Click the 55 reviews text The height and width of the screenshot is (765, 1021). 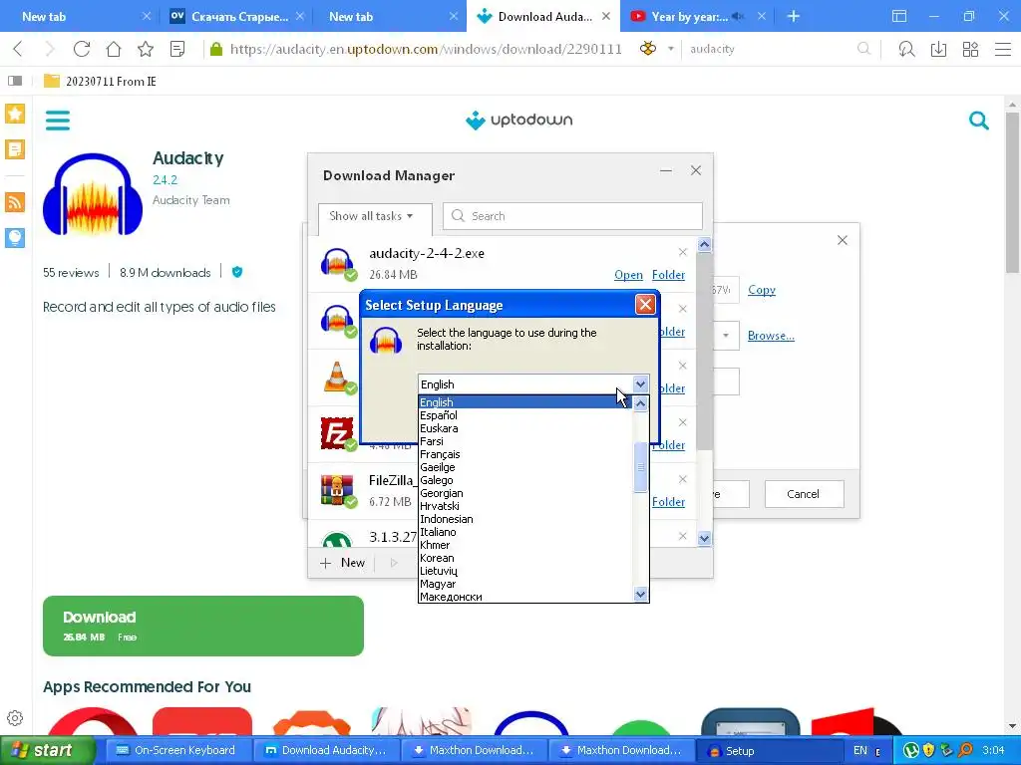71,273
